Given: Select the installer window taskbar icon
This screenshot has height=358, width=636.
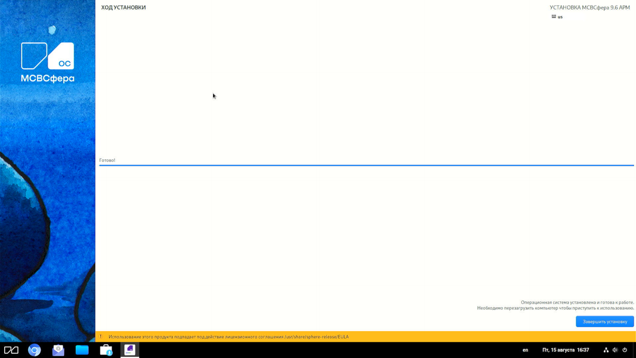Looking at the screenshot, I should coord(130,350).
